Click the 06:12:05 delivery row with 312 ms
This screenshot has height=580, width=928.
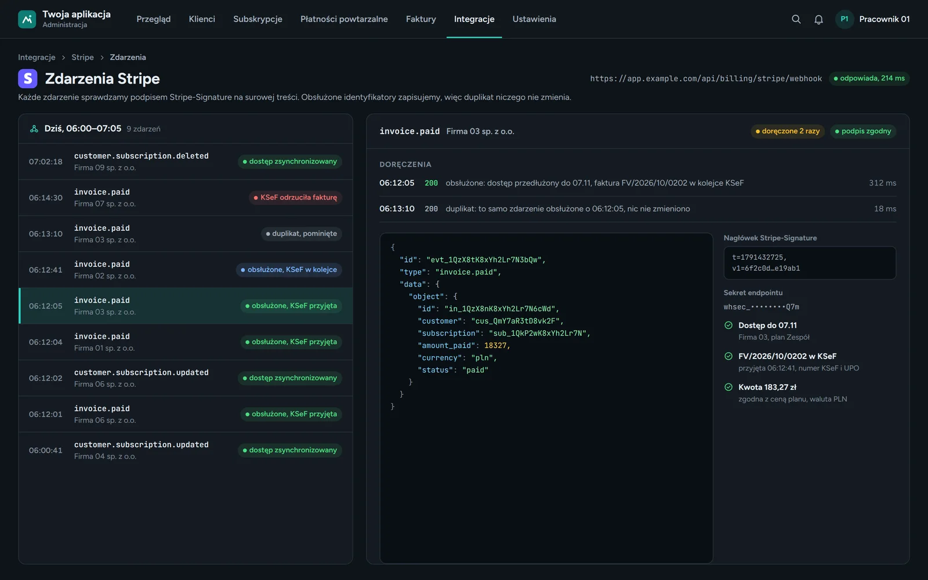pyautogui.click(x=637, y=183)
